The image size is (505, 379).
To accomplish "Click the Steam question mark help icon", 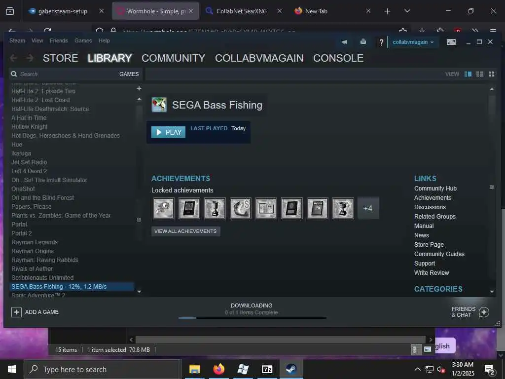I will point(381,42).
